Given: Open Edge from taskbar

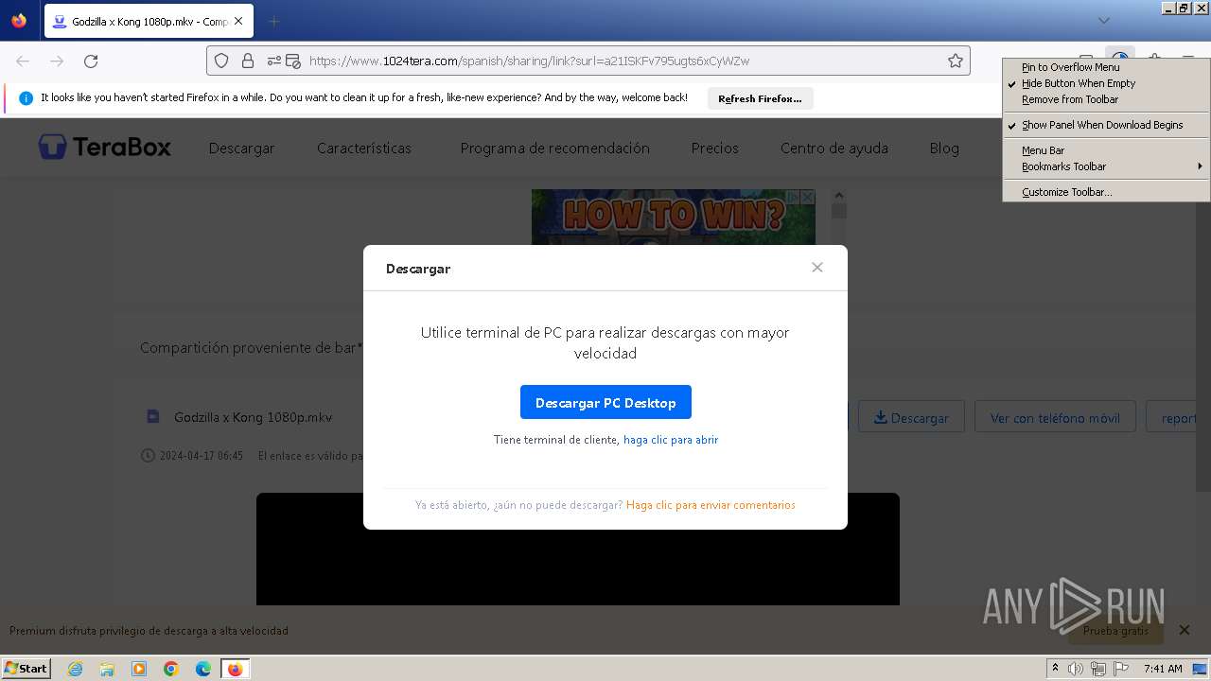Looking at the screenshot, I should pyautogui.click(x=203, y=669).
